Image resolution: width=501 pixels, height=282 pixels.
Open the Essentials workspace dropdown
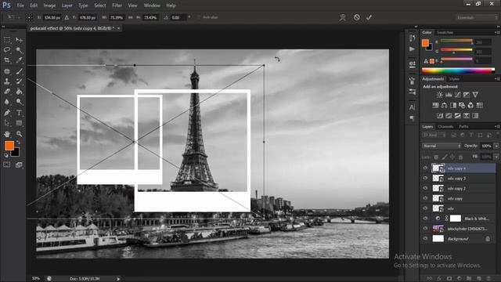tap(477, 17)
